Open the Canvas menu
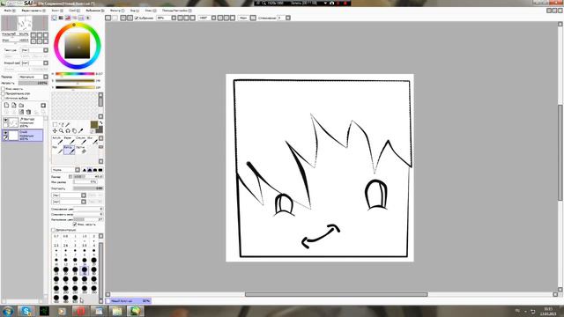Viewport: 564px width, 317px height. [56, 11]
